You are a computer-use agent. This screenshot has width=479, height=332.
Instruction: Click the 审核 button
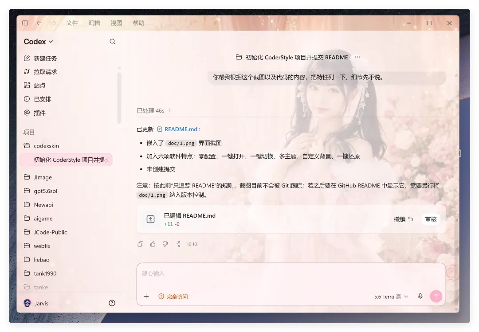tap(431, 219)
